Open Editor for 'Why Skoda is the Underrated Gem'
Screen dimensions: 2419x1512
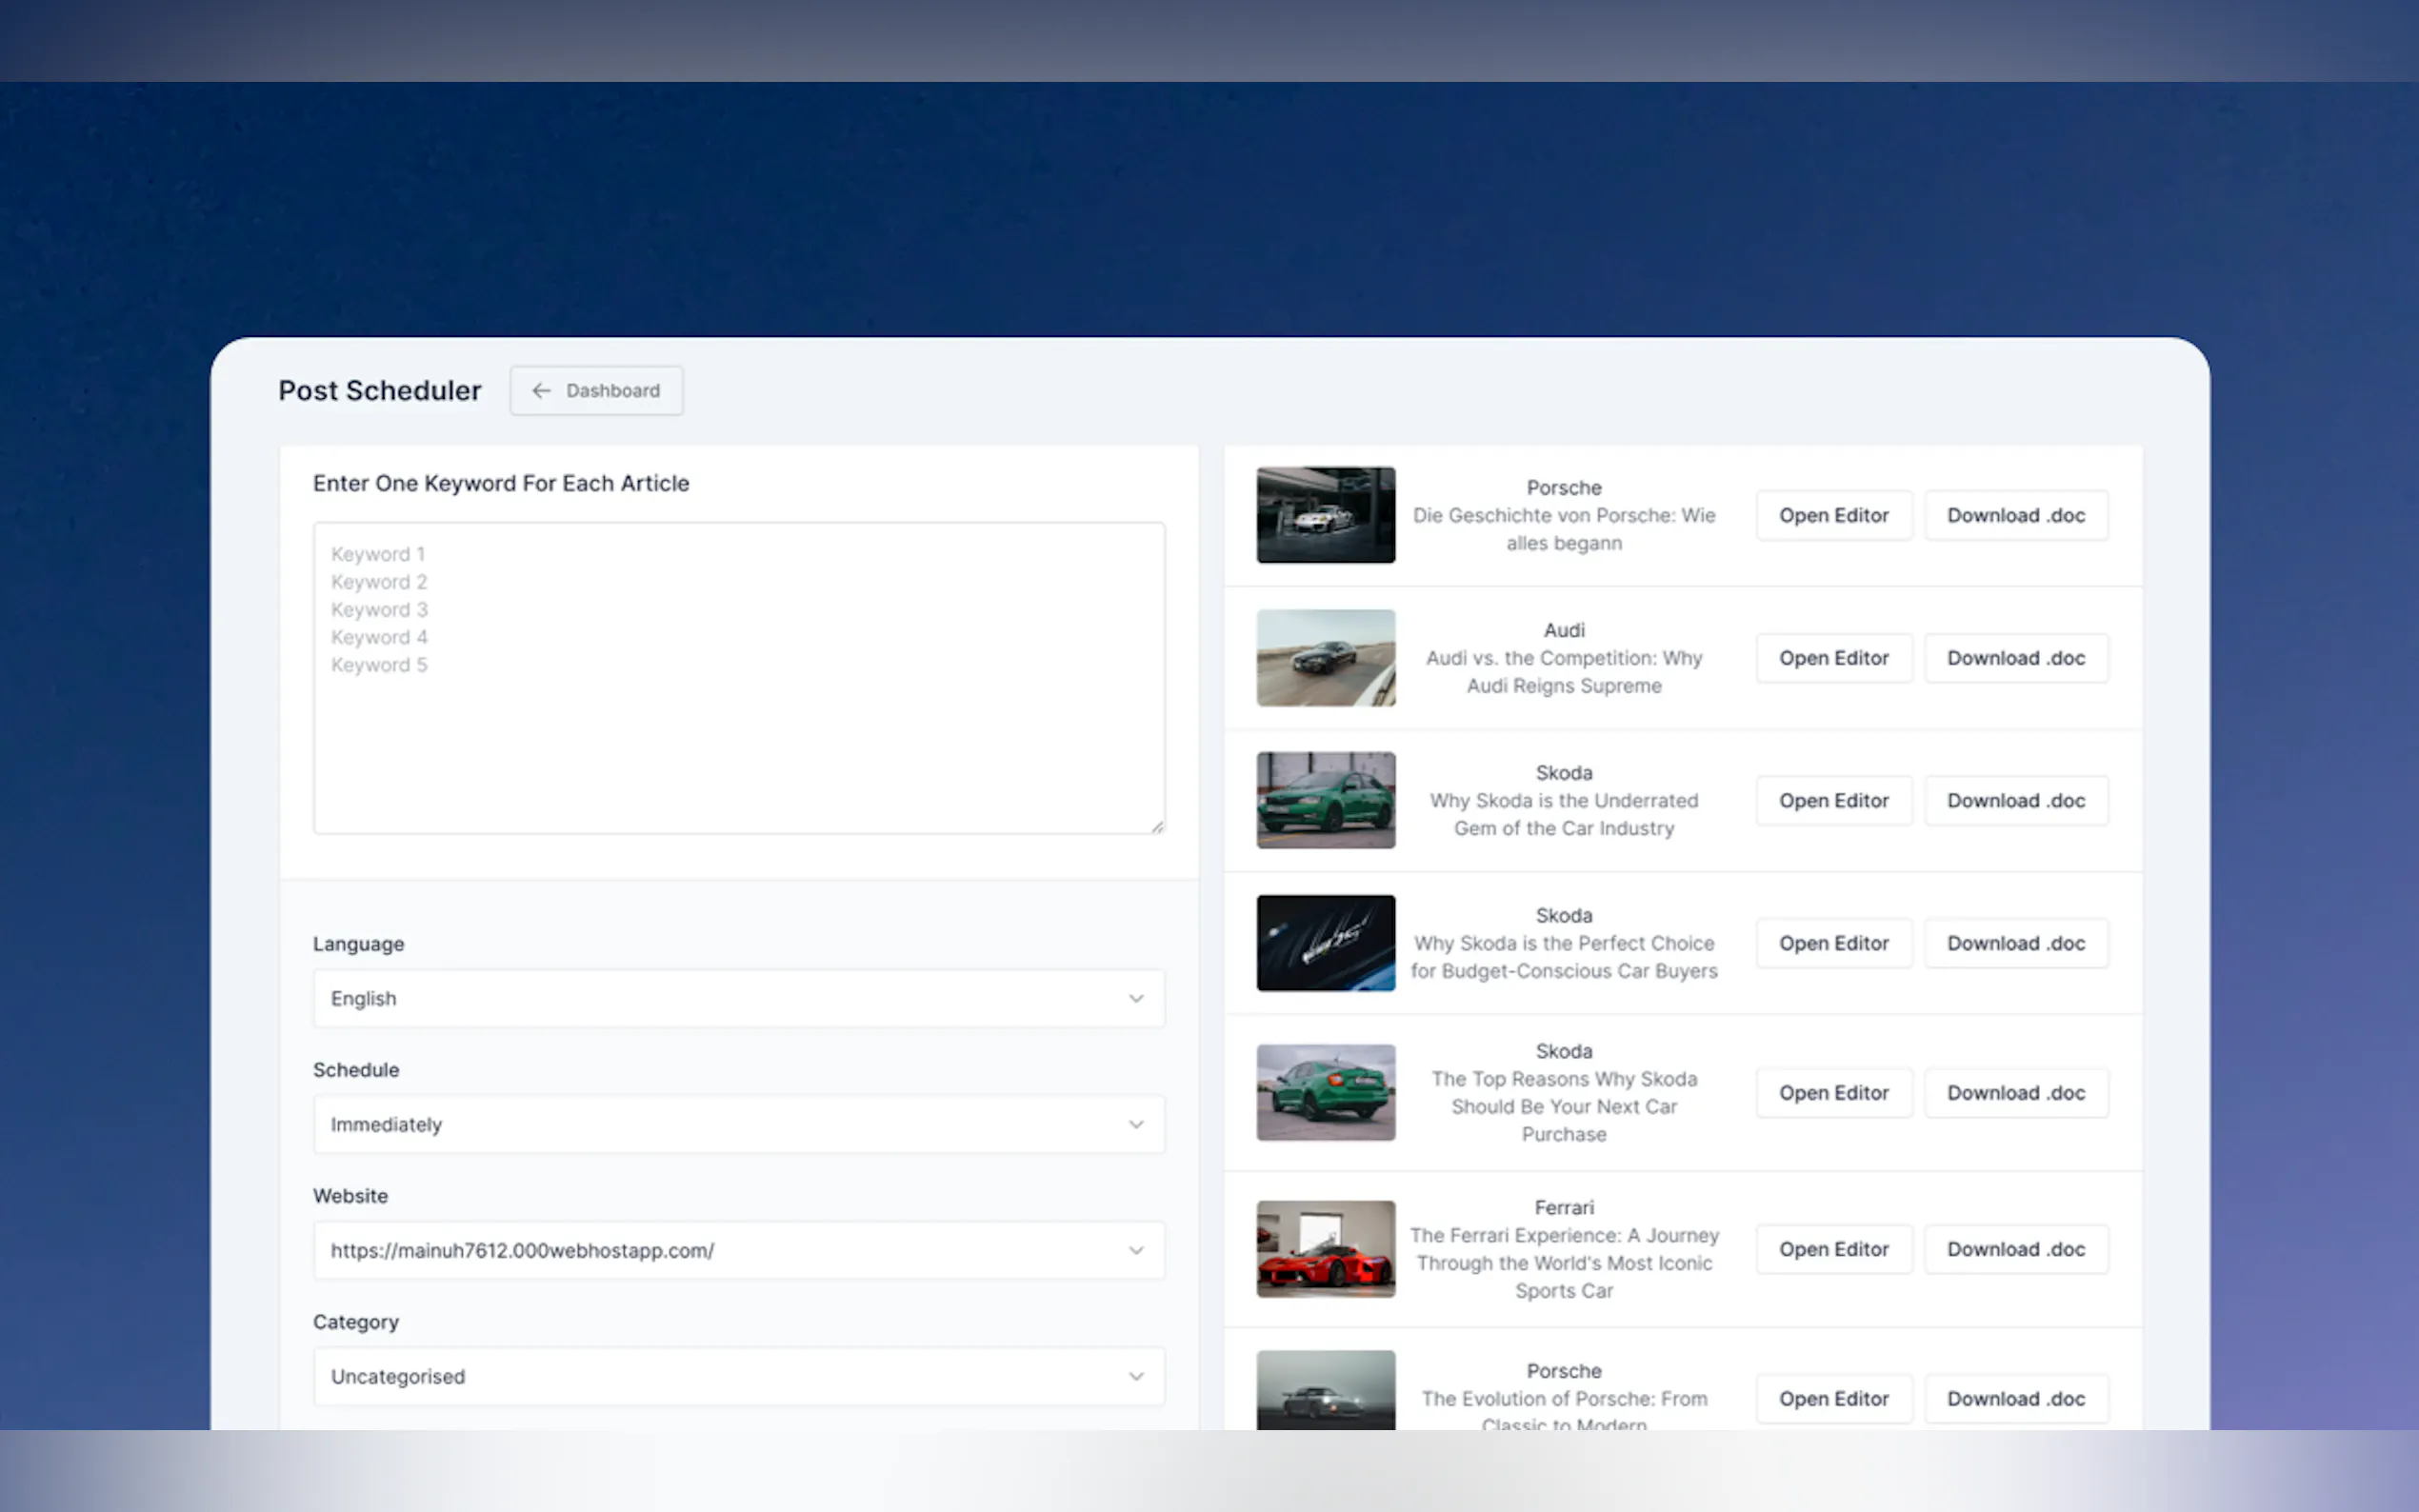click(x=1833, y=800)
